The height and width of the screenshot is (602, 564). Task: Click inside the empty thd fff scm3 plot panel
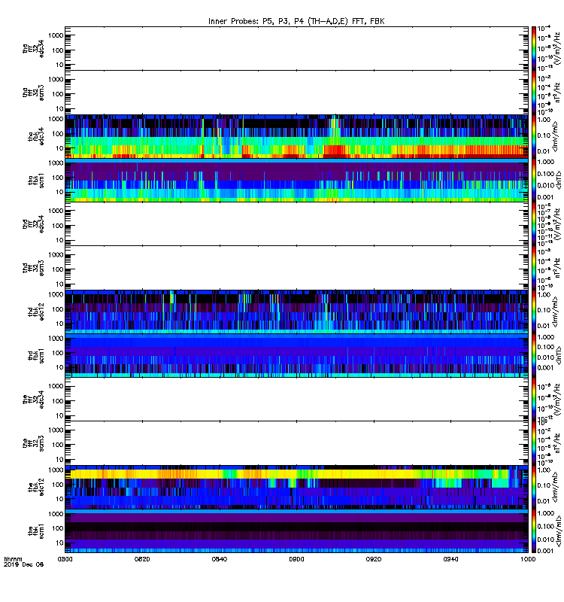[296, 268]
